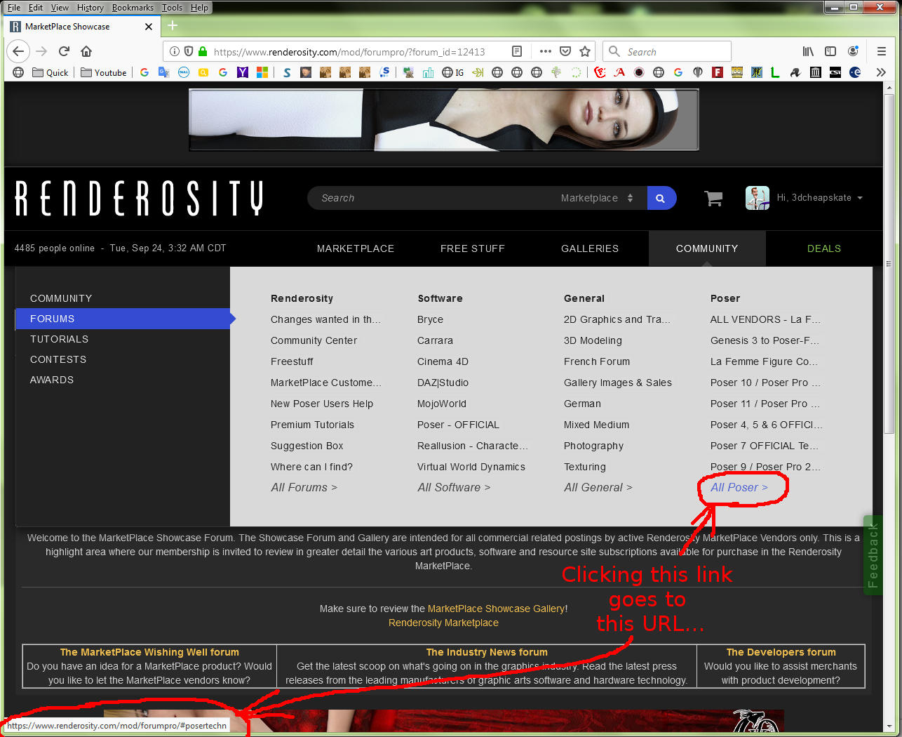Follow the MarketPlace Showcase Gallery link
Viewport: 902px width, 737px height.
496,609
